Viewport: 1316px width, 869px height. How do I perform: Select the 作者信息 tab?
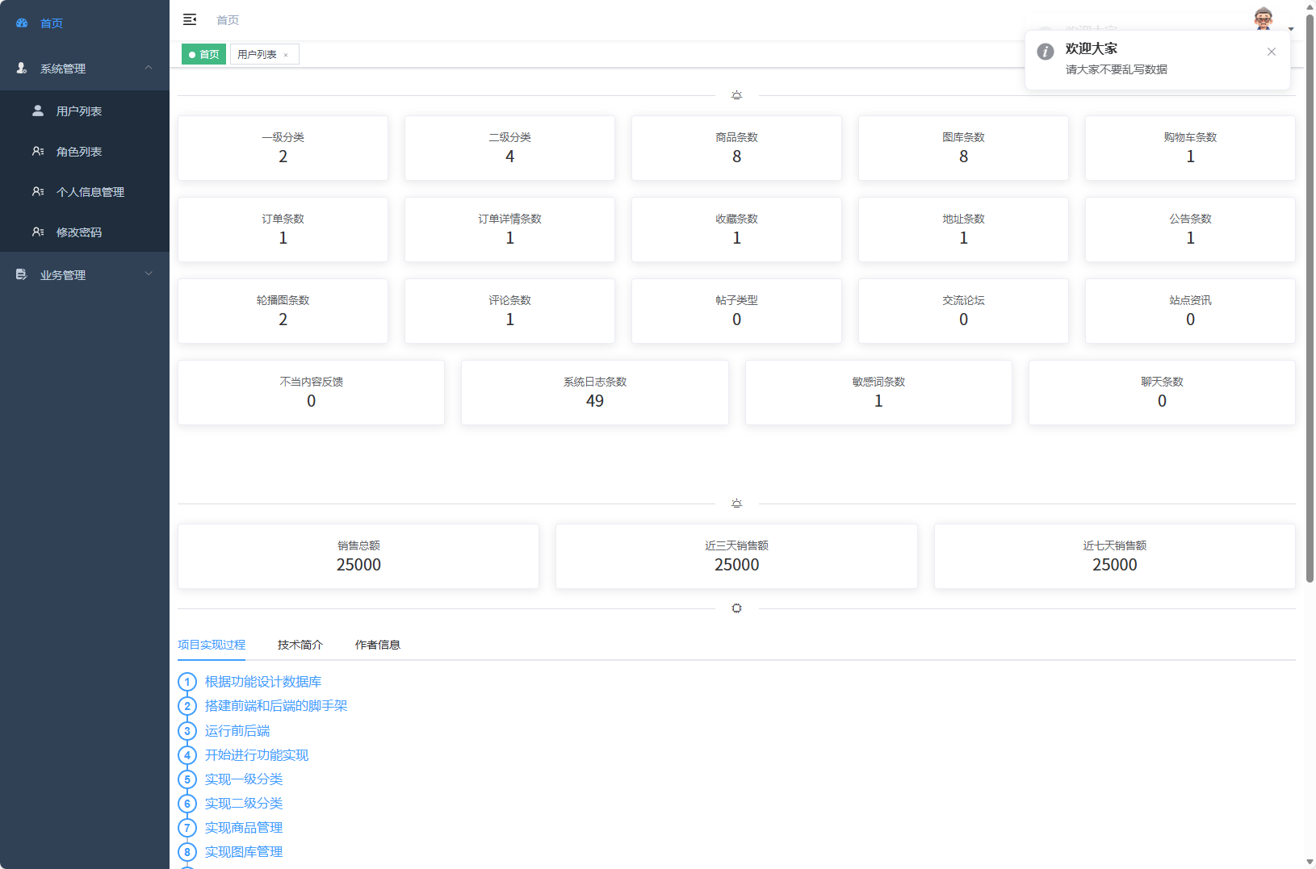click(378, 645)
